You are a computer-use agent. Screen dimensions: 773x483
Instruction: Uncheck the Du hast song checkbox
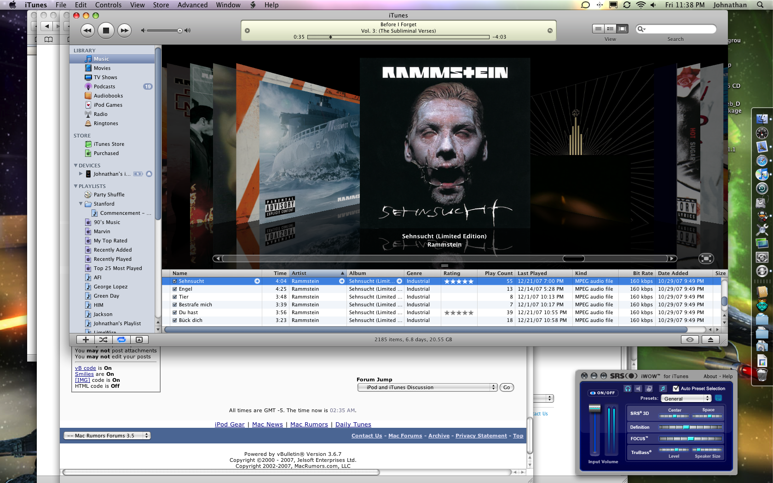click(175, 312)
